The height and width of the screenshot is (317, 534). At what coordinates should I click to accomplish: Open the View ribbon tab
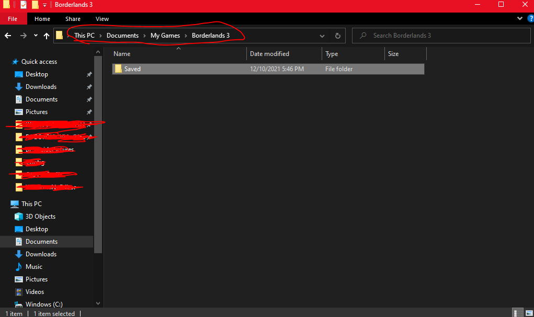[x=102, y=19]
